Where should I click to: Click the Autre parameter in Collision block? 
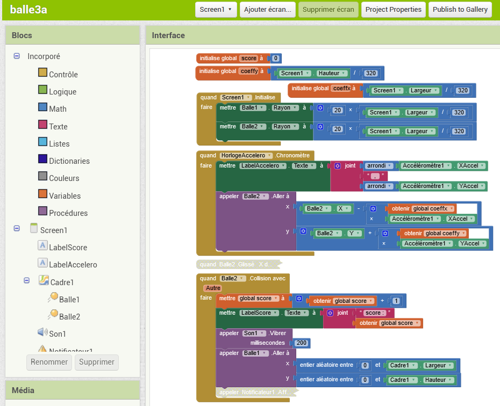click(x=213, y=288)
